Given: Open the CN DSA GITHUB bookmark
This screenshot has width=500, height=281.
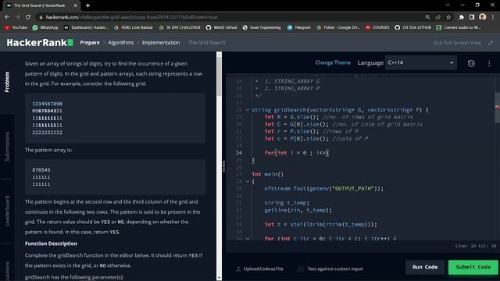Looking at the screenshot, I should click(x=413, y=27).
